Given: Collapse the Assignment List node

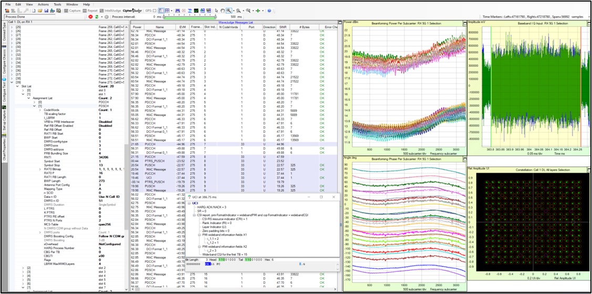Looking at the screenshot, I should click(x=29, y=98).
